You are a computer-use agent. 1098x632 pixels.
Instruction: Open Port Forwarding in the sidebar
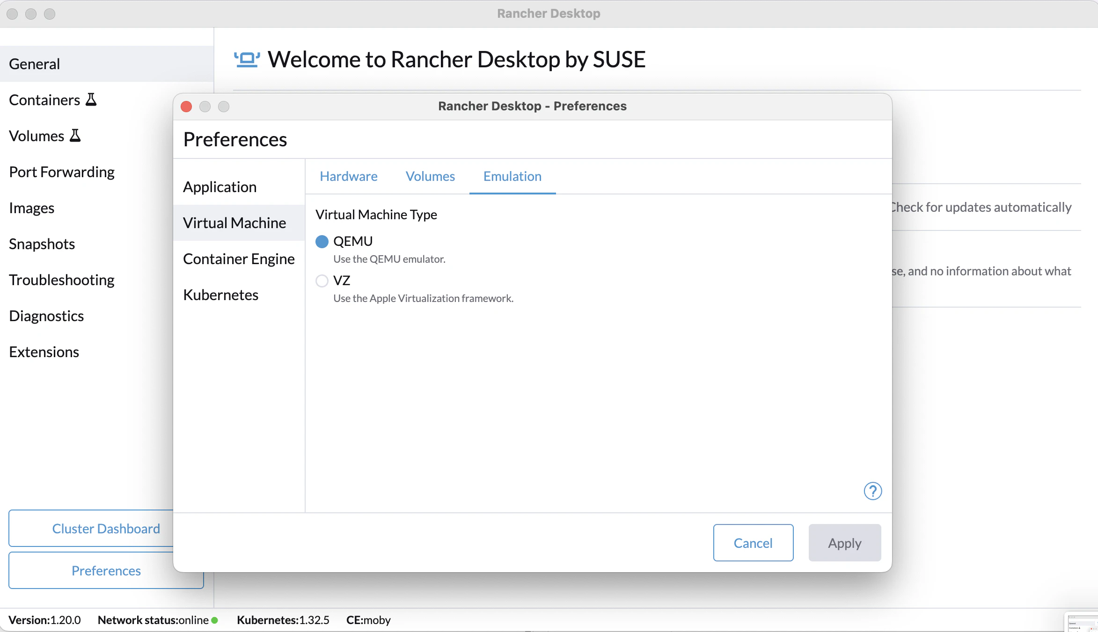click(x=87, y=172)
